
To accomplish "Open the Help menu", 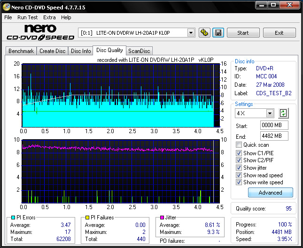I will point(66,17).
